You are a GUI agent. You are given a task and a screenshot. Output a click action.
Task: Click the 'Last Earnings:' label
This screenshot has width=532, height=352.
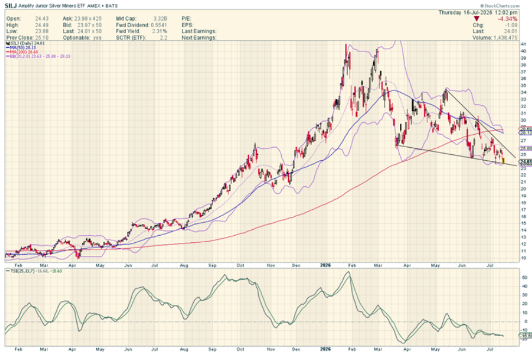[x=199, y=31]
